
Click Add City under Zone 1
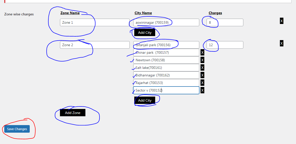point(145,33)
